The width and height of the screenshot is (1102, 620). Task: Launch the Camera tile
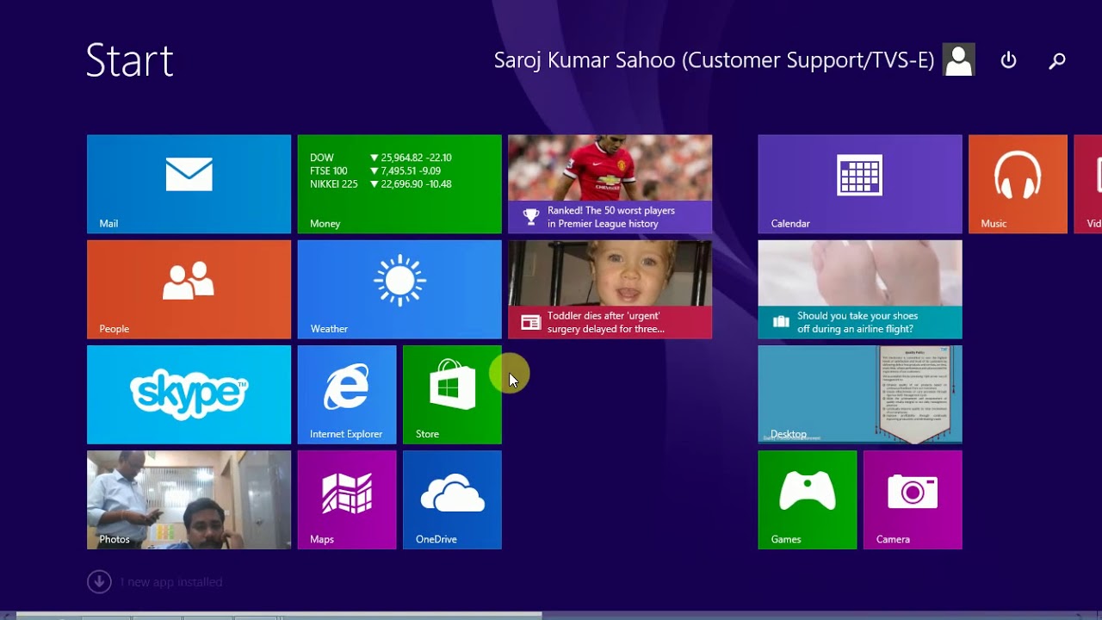pos(913,499)
